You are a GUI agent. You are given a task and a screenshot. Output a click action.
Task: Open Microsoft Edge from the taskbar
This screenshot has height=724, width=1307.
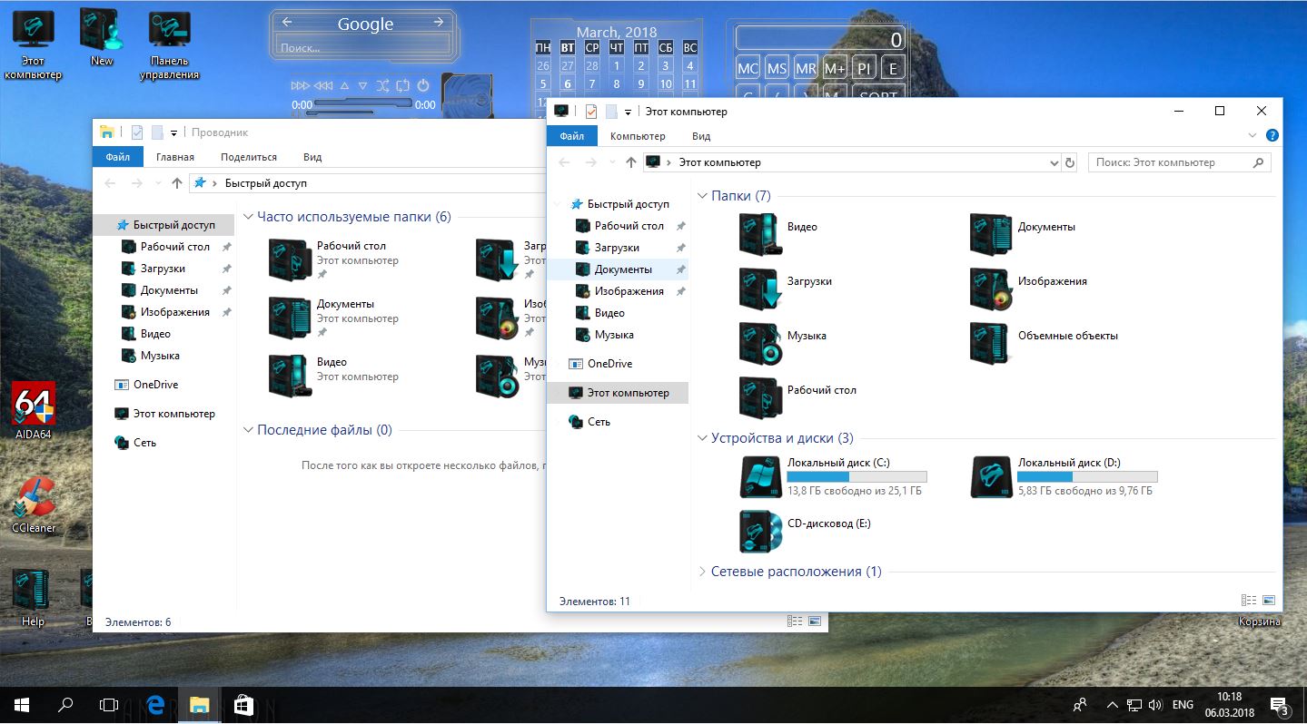[x=155, y=704]
